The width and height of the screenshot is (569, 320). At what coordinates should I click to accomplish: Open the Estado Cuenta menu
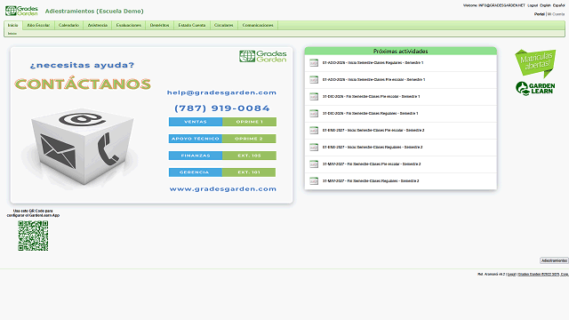tap(192, 25)
